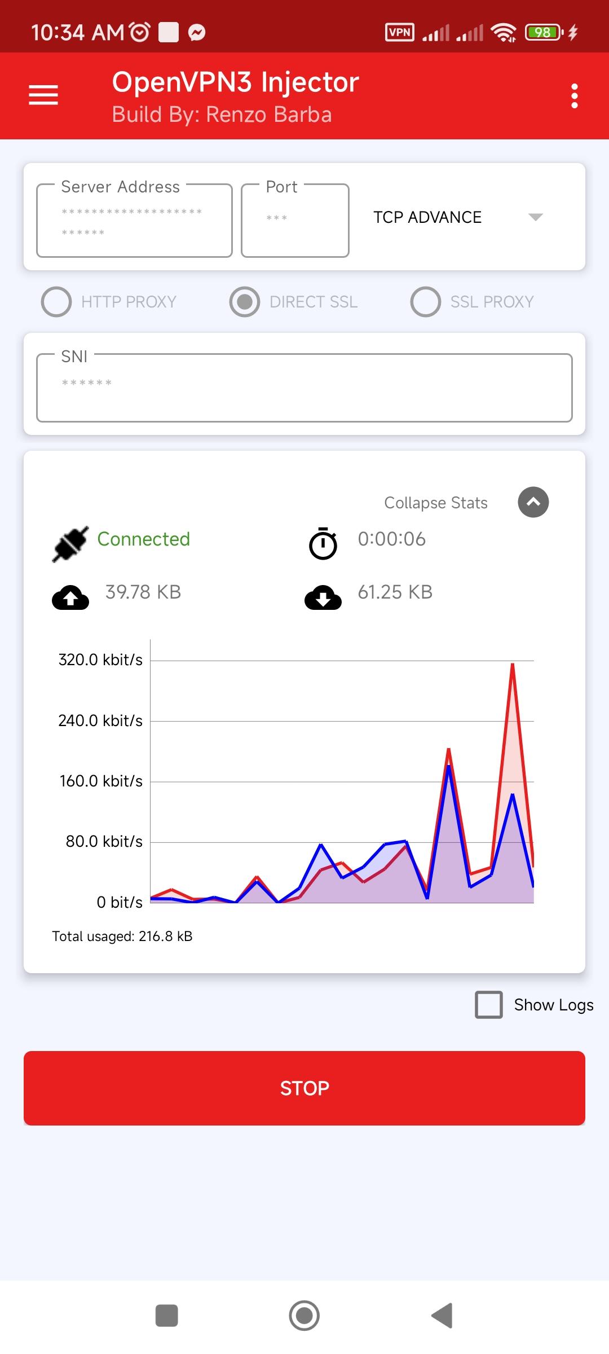Click the connected plug status icon
Image resolution: width=609 pixels, height=1354 pixels.
click(x=70, y=544)
